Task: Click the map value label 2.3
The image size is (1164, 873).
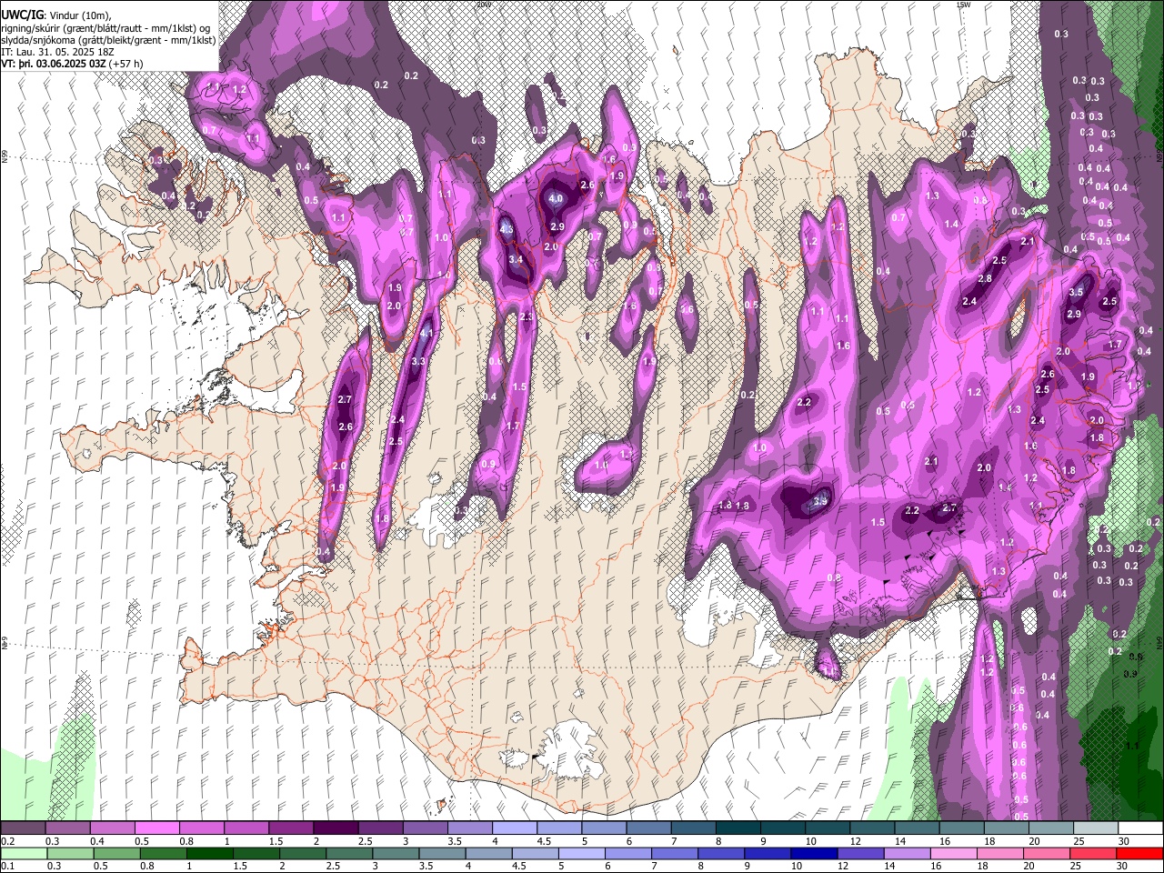Action: pyautogui.click(x=527, y=316)
